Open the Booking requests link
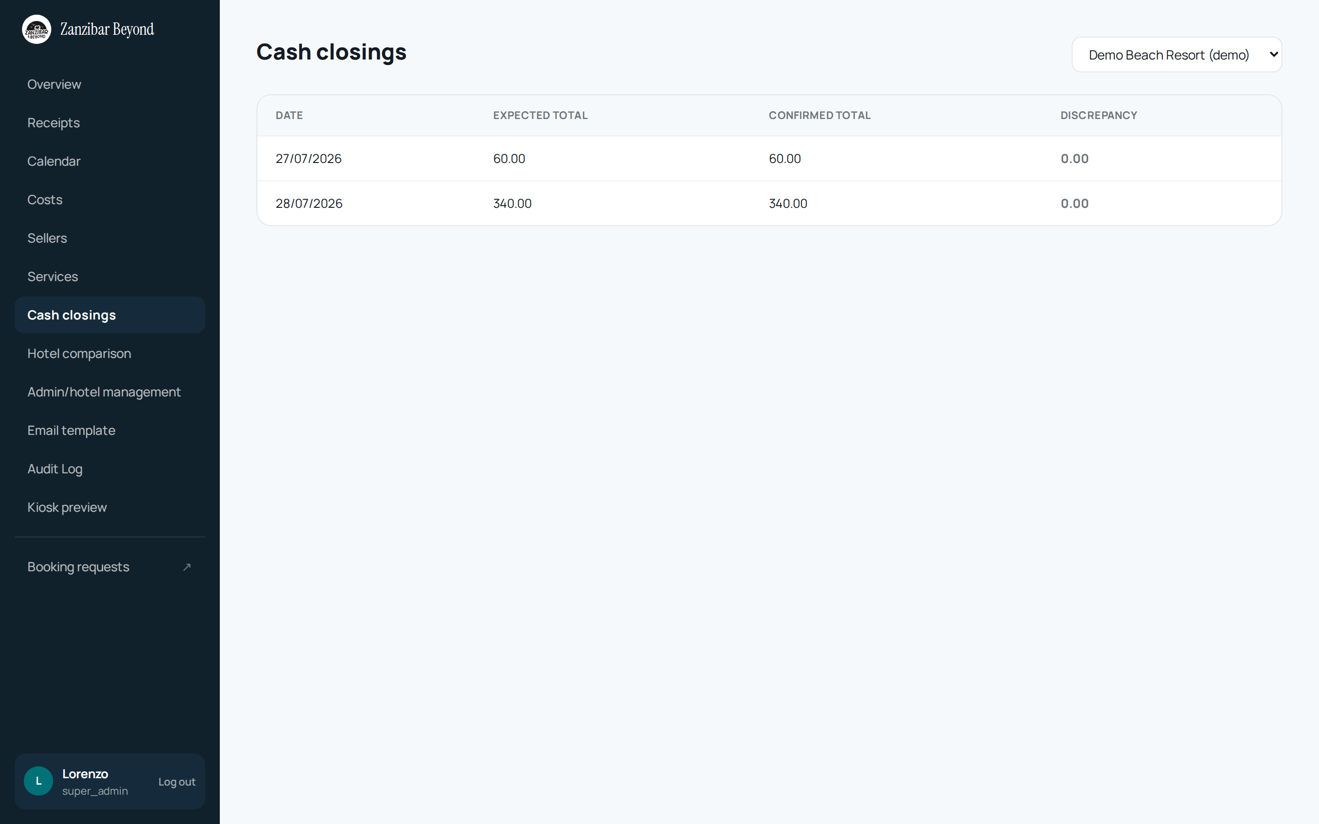 pos(109,567)
